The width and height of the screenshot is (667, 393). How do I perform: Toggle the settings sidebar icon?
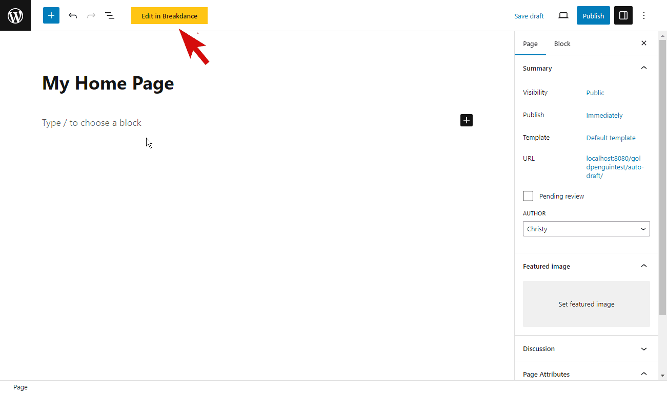pos(623,15)
